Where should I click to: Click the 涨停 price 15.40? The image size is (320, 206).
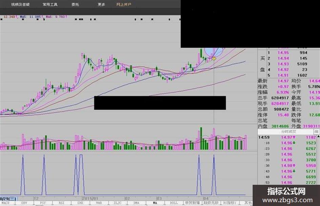283,115
